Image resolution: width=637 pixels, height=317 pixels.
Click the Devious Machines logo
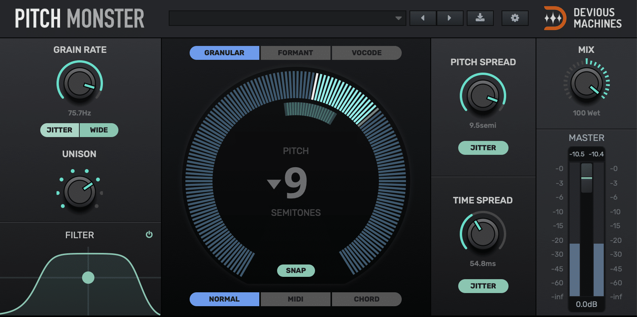pos(582,18)
